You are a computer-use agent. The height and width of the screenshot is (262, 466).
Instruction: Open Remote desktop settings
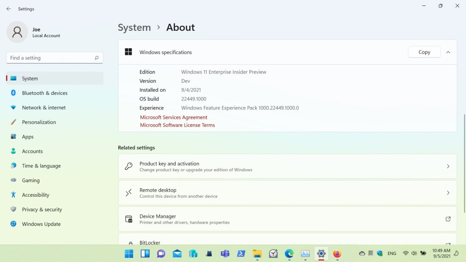pyautogui.click(x=287, y=193)
